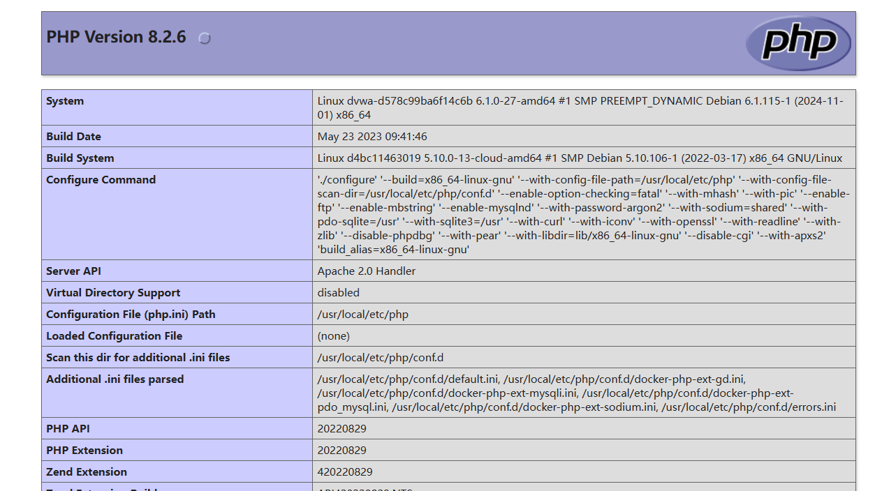Select the Server API label
Viewport: 882px width, 491px height.
pyautogui.click(x=74, y=271)
